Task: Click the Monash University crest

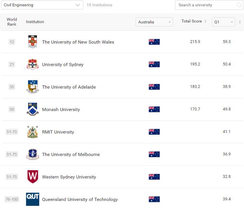Action: pos(33,109)
